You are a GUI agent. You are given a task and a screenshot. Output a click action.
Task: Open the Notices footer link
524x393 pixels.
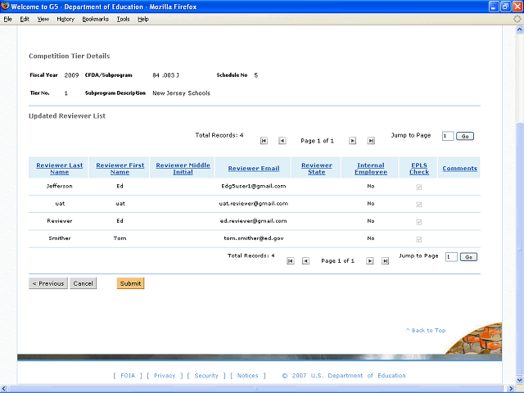(247, 376)
